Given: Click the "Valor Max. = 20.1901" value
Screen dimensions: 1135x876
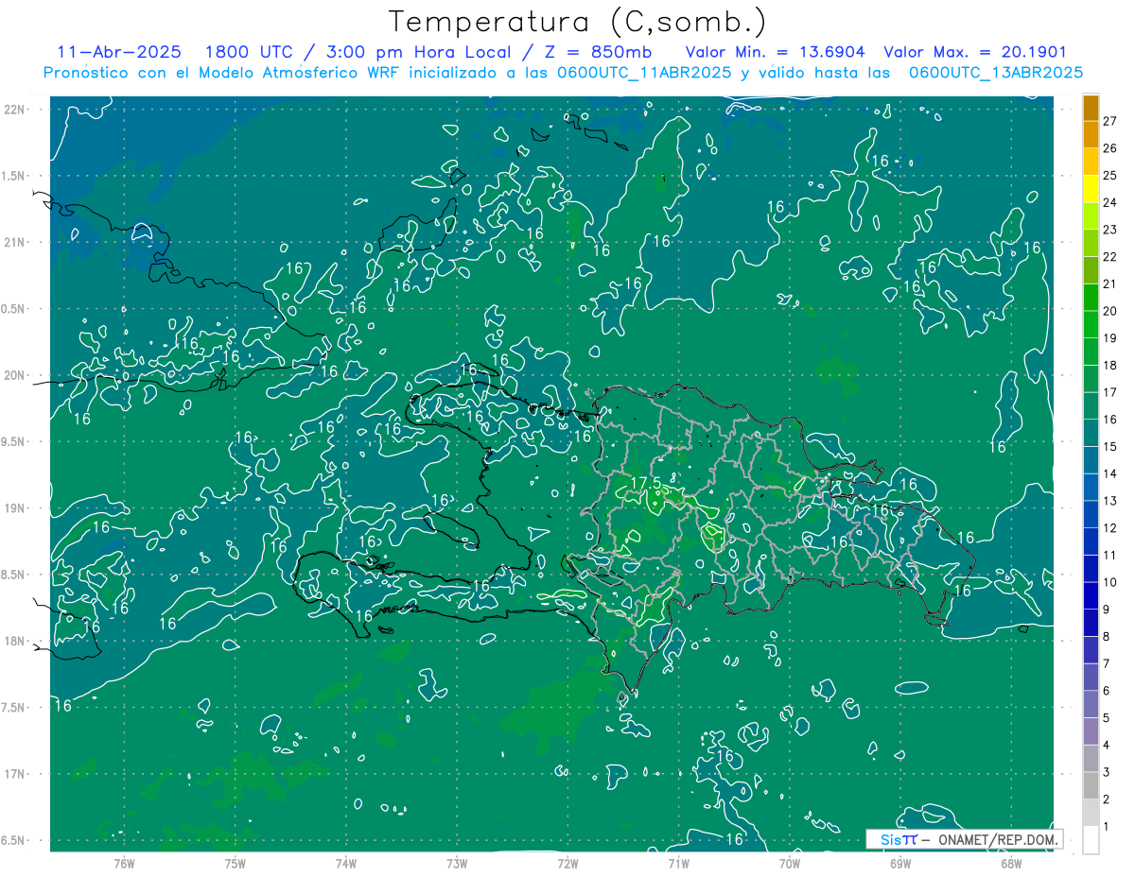Looking at the screenshot, I should click(x=975, y=52).
